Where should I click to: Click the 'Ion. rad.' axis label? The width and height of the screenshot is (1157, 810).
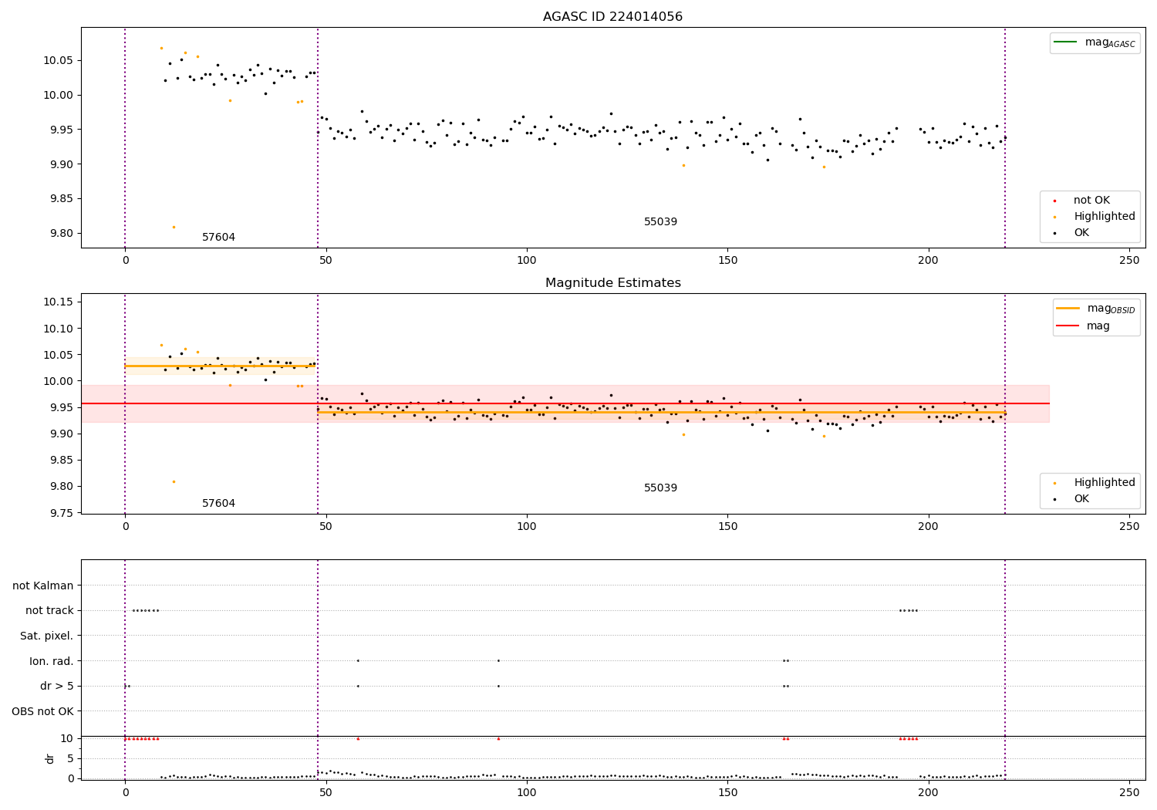(52, 661)
